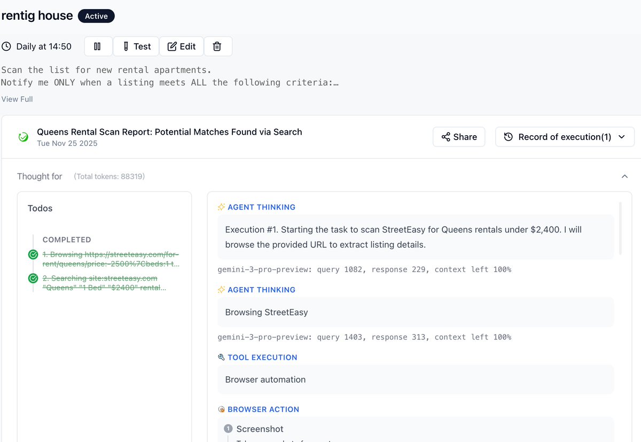Click todo text Searching site:streeteasy.com
The height and width of the screenshot is (442, 641).
[x=105, y=283]
